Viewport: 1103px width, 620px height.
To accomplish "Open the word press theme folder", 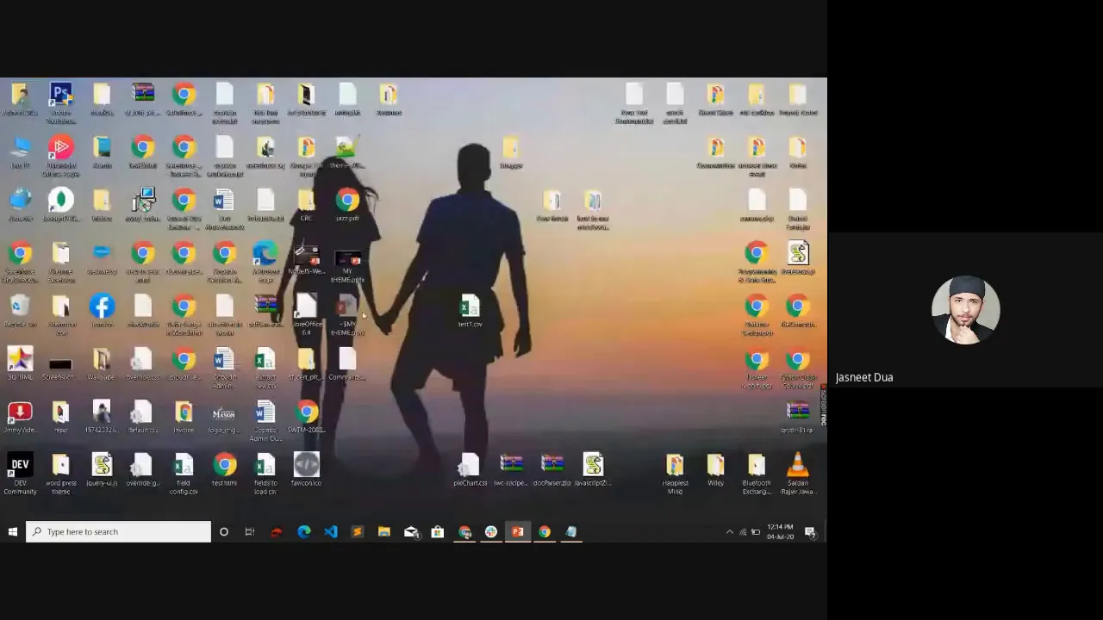I will pyautogui.click(x=60, y=474).
